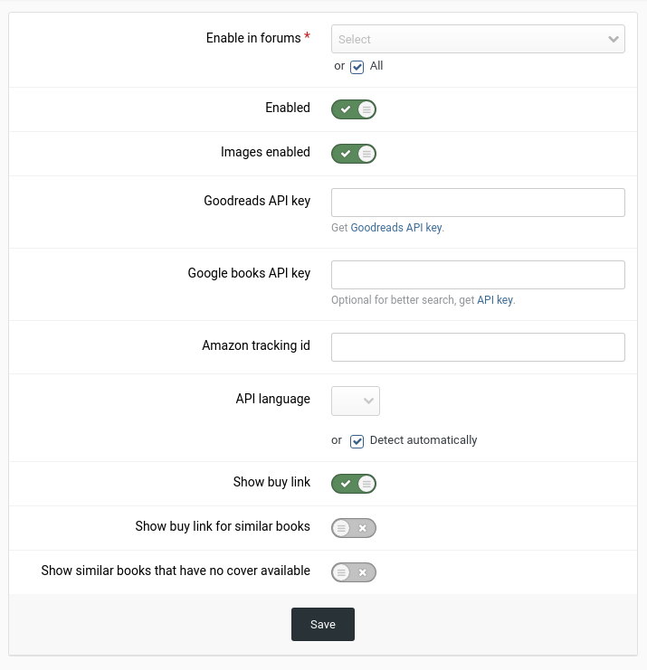
Task: Enable Show similar books without cover switch
Action: point(353,572)
